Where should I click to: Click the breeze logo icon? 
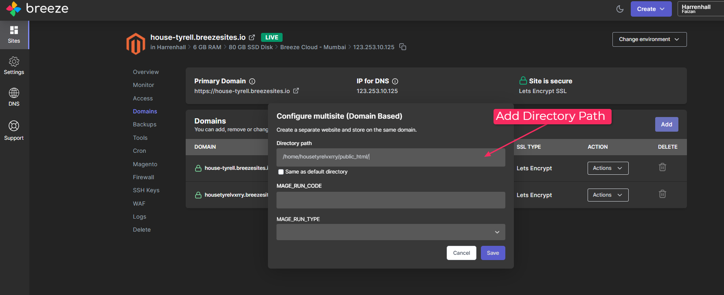13,9
